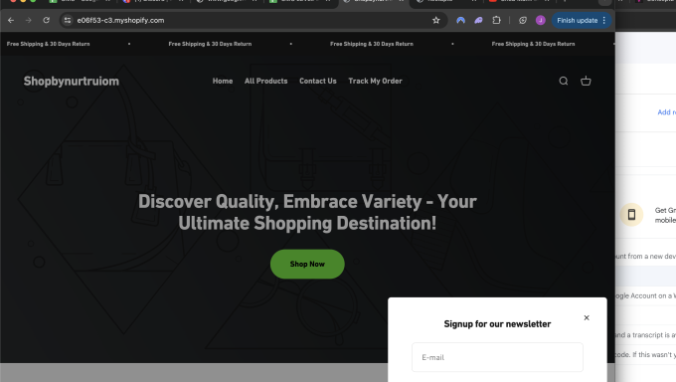Close the newsletter signup popup
This screenshot has height=382, width=676.
(x=587, y=317)
